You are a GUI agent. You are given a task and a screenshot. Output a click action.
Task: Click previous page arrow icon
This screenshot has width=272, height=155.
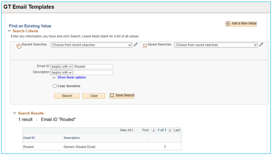(153, 130)
